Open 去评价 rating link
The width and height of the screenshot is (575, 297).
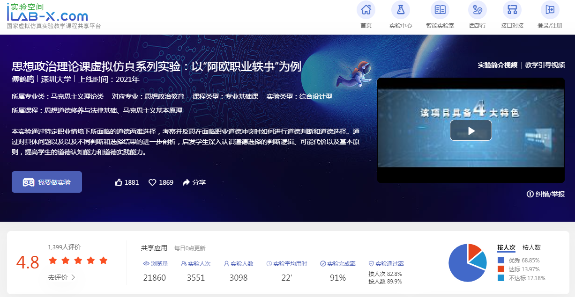[61, 277]
